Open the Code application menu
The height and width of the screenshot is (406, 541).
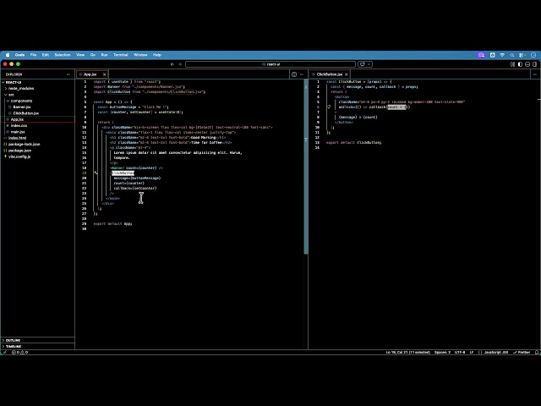(19, 55)
